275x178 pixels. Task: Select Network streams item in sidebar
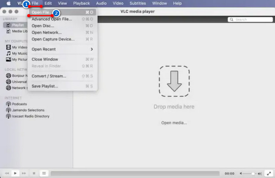point(17,88)
